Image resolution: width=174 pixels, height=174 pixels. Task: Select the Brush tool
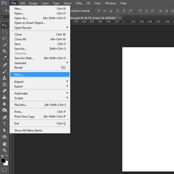coord(4,71)
